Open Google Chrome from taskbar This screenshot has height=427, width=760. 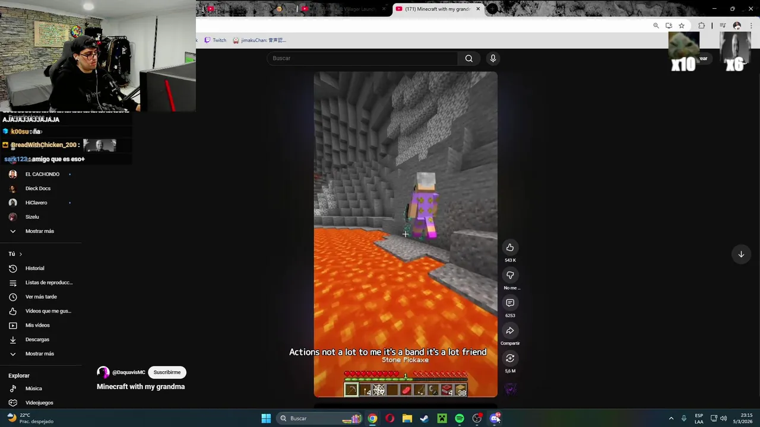pos(372,418)
